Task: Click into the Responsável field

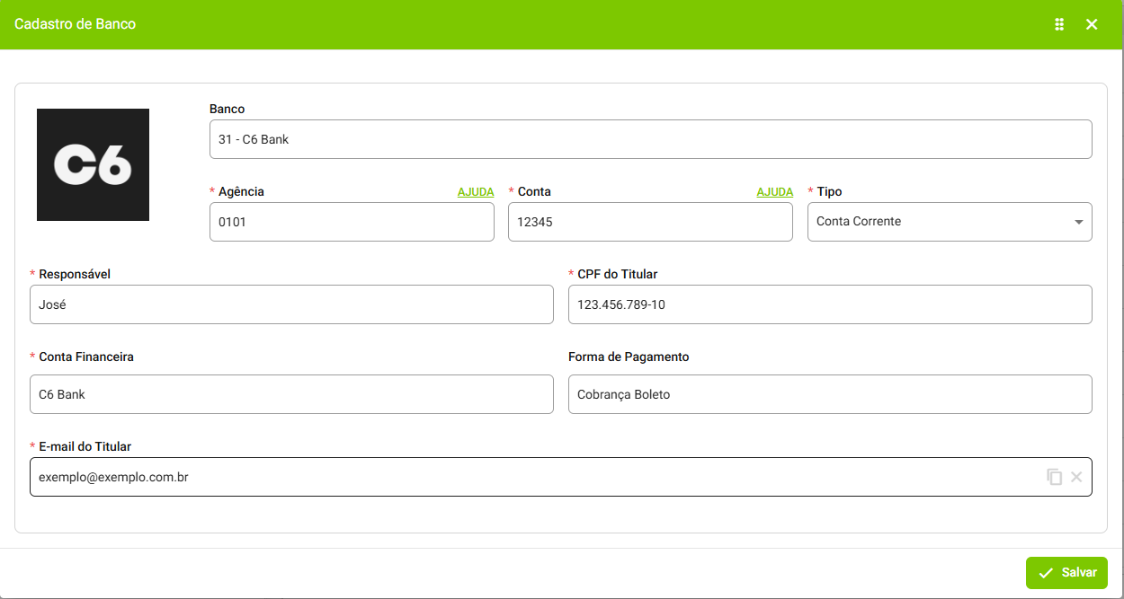Action: [291, 304]
